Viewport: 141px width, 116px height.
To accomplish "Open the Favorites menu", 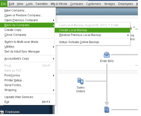I will point(42,4).
